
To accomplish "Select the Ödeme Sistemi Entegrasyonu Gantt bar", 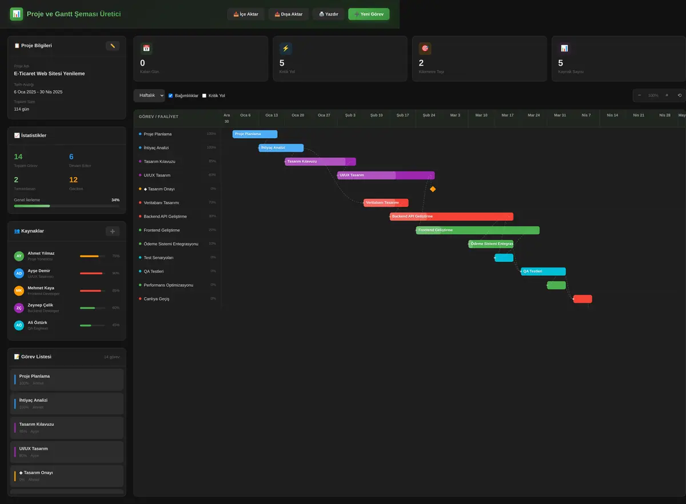I will coord(490,244).
